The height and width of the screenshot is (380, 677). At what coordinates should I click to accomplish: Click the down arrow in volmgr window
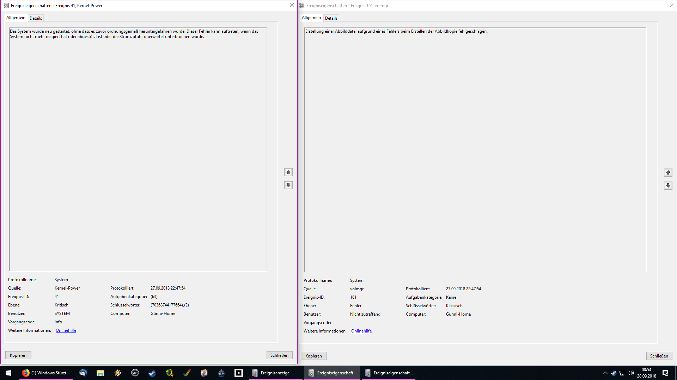[x=668, y=185]
